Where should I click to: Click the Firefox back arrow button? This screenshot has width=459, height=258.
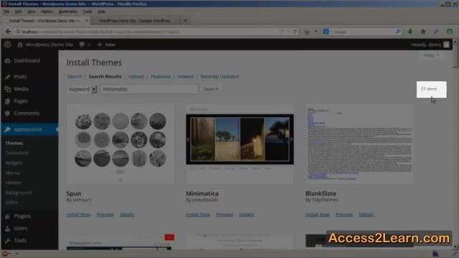[x=8, y=32]
